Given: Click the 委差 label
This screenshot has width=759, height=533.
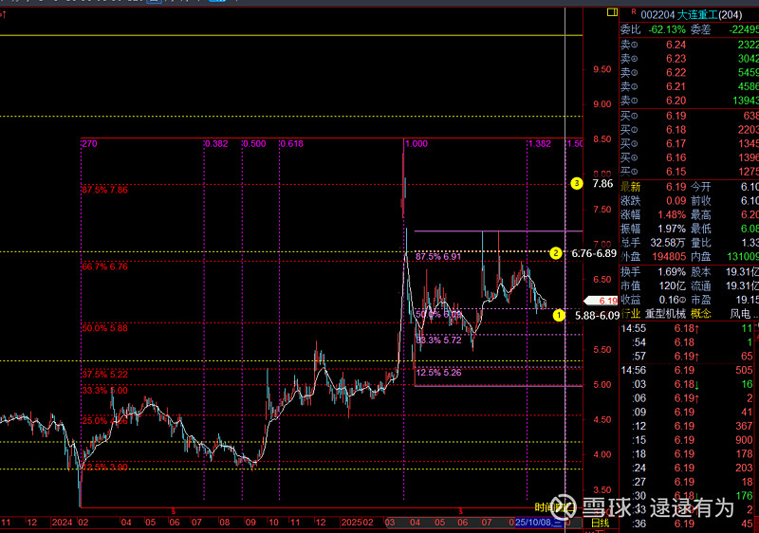Looking at the screenshot, I should [x=700, y=29].
